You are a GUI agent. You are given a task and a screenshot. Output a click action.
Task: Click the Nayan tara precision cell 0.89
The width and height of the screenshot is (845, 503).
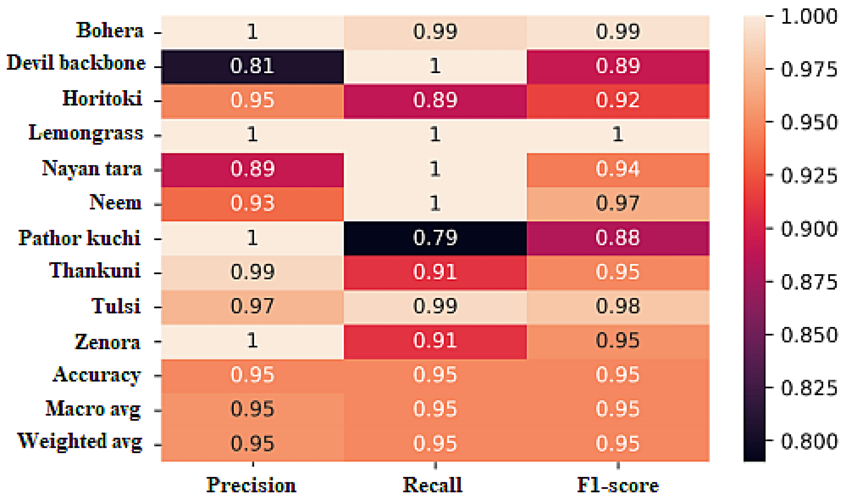[x=252, y=169]
